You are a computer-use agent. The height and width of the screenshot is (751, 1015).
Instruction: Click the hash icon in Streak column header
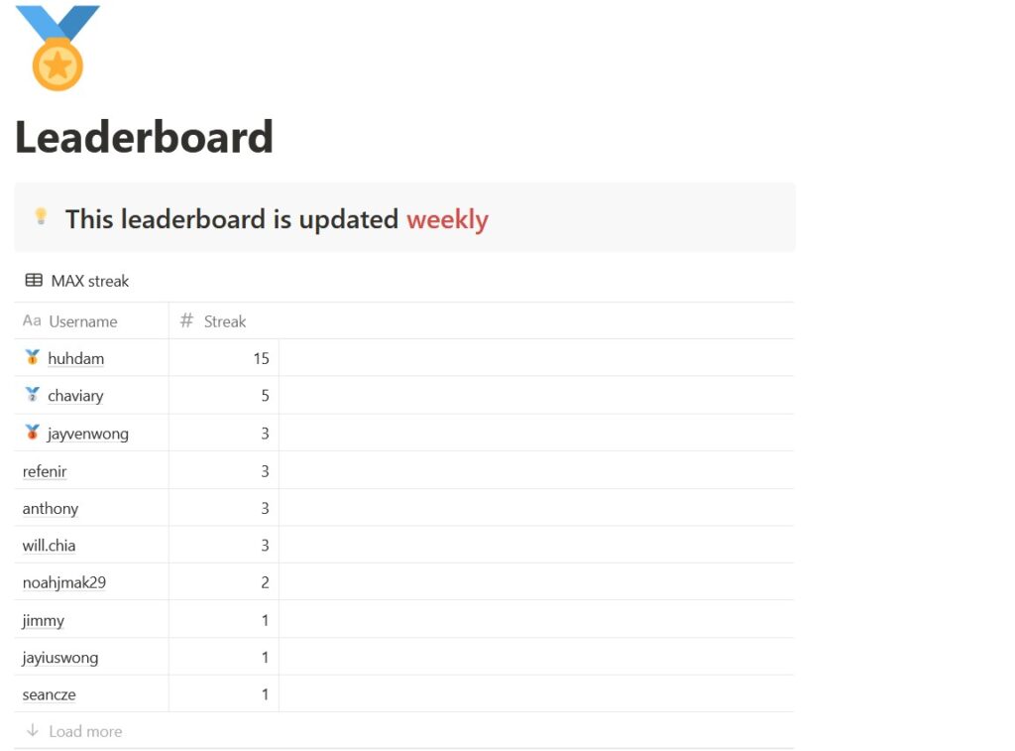(x=186, y=321)
